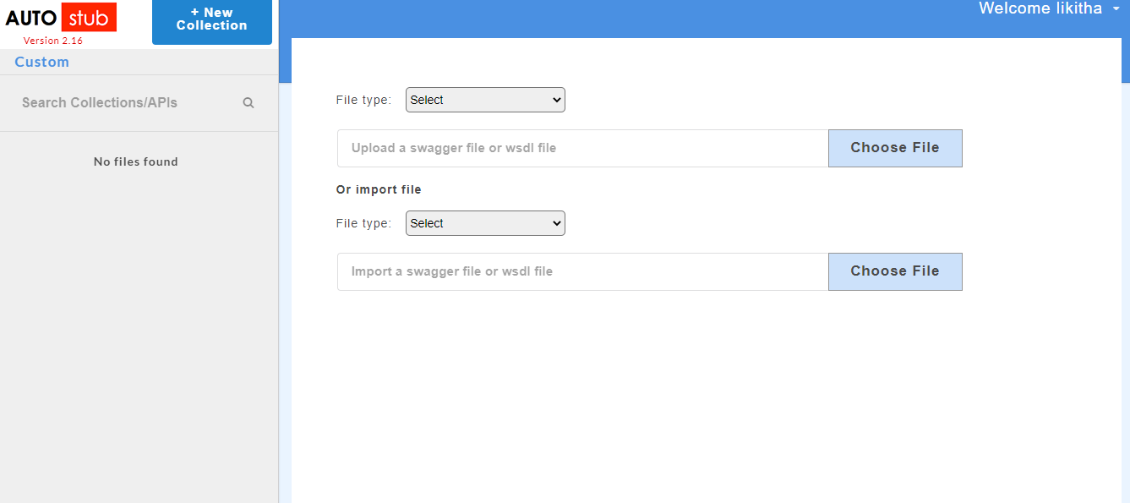Viewport: 1130px width, 503px height.
Task: Click the 'File type:' label in the upload section
Action: 363,100
